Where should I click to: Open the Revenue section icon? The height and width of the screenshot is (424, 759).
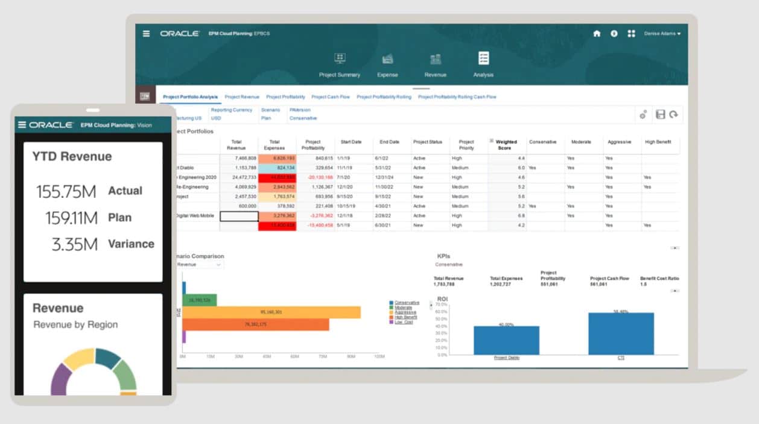(x=436, y=63)
